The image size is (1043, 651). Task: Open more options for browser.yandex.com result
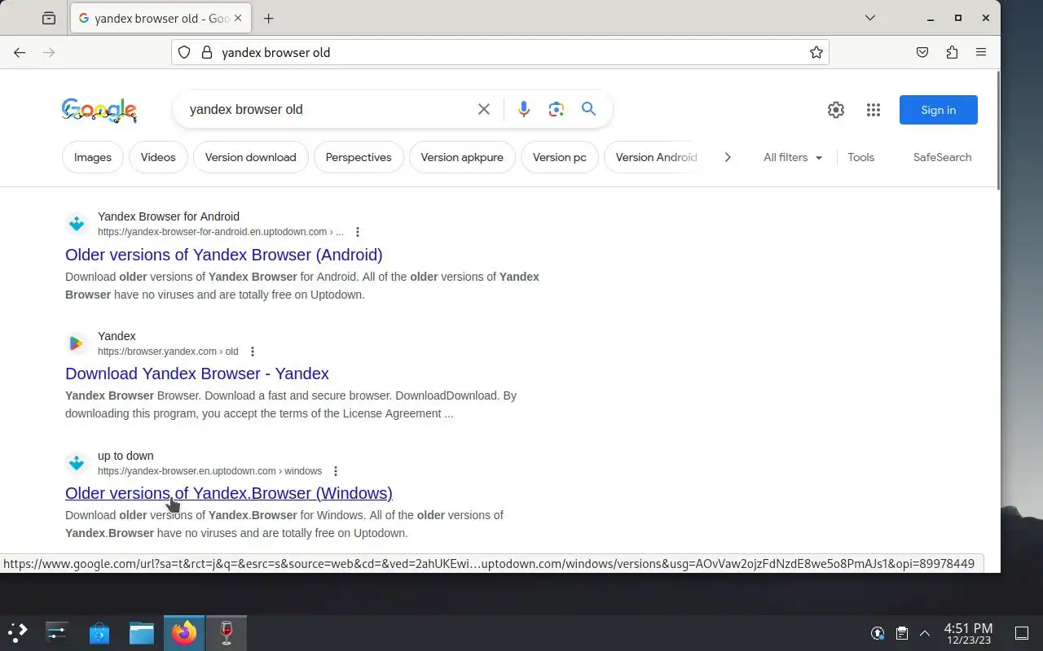pos(253,352)
